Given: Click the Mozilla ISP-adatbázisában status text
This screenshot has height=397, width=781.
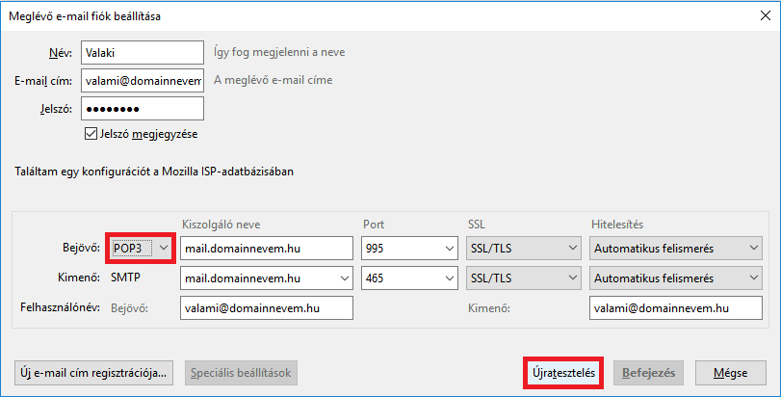Looking at the screenshot, I should (x=154, y=172).
